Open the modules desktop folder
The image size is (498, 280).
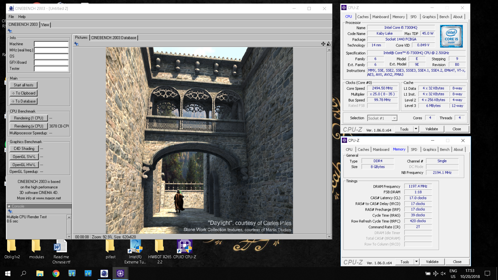pyautogui.click(x=37, y=249)
